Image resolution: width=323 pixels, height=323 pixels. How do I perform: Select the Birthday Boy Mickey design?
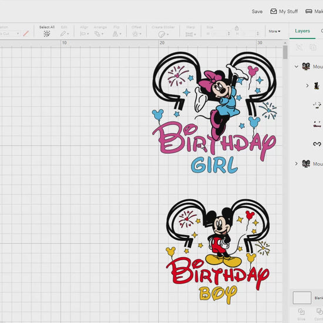tap(218, 252)
